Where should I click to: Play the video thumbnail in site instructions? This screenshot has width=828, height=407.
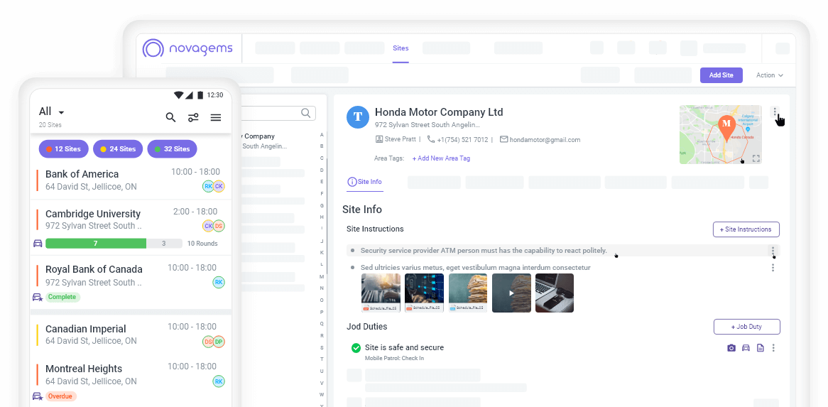511,293
